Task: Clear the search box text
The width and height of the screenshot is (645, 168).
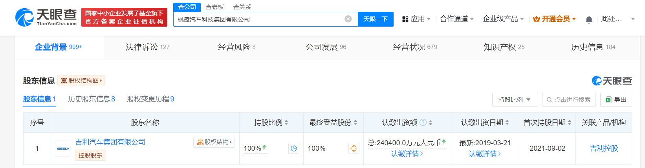Action: (x=348, y=19)
